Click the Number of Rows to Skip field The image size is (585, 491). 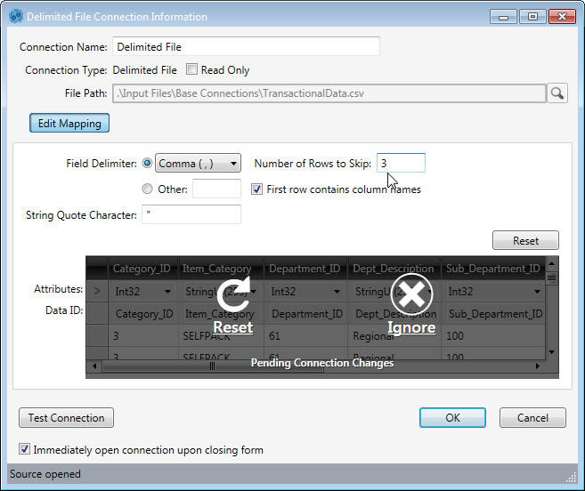click(x=401, y=163)
